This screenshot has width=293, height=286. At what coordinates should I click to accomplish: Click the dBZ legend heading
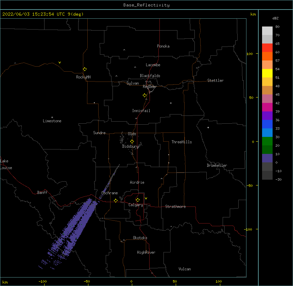pos(275,18)
